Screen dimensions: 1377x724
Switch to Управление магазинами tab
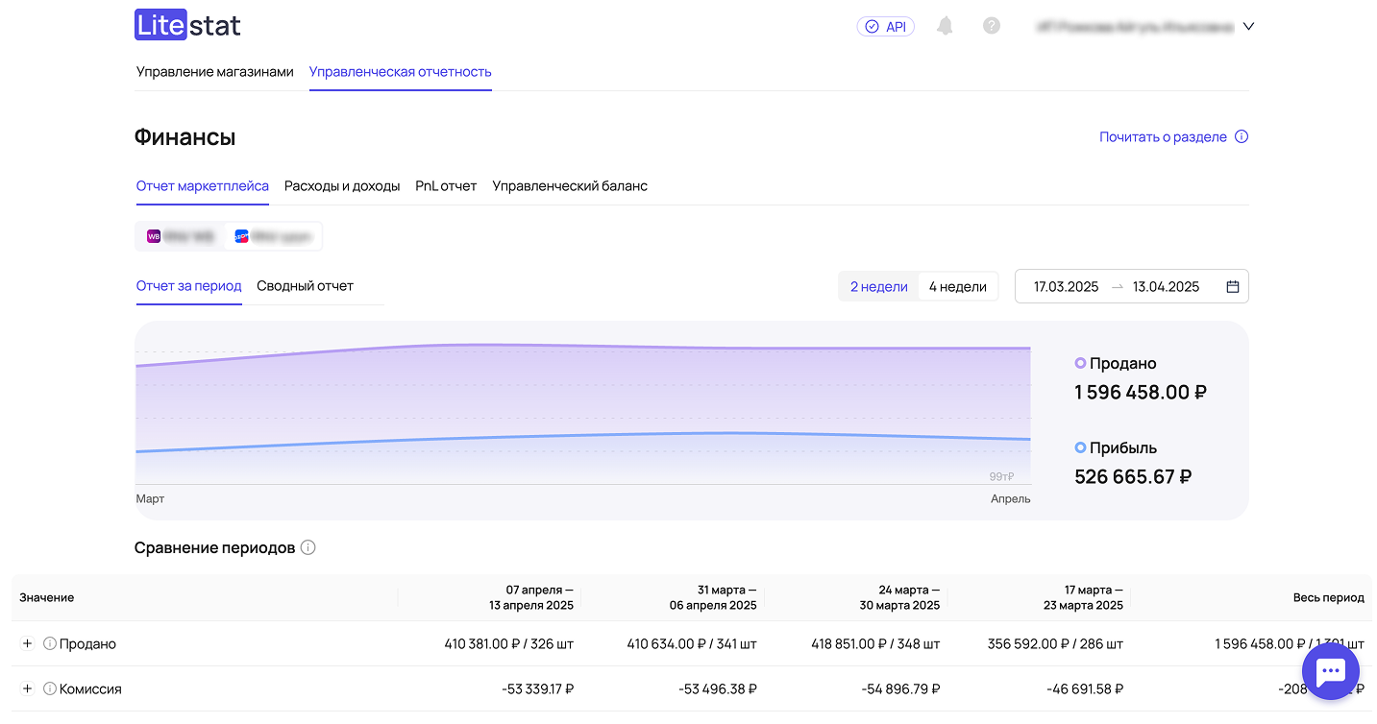coord(214,72)
